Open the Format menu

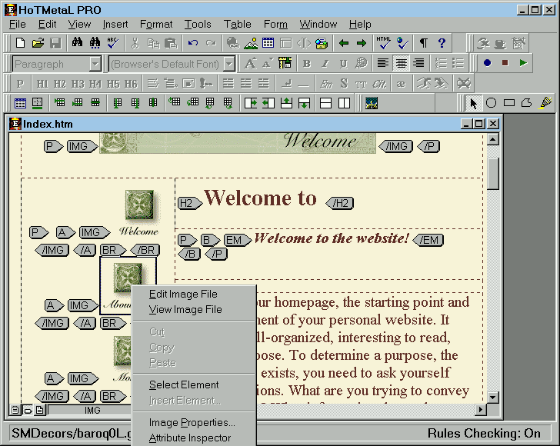tap(156, 25)
